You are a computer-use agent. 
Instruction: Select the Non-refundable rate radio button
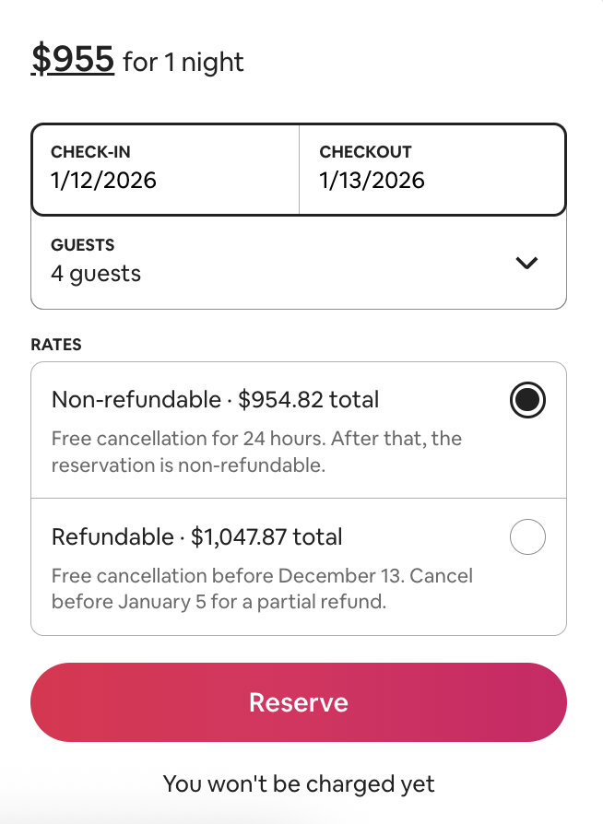[526, 400]
